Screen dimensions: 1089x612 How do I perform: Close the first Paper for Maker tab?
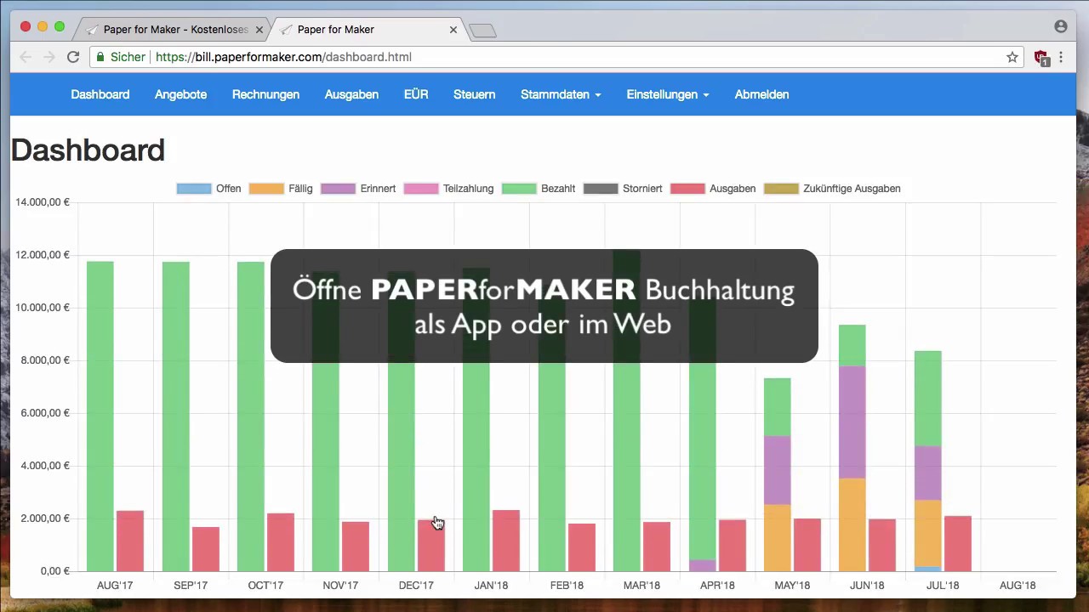pos(259,30)
